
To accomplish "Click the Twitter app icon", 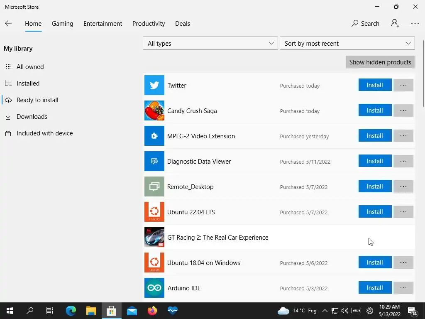I will (x=154, y=85).
